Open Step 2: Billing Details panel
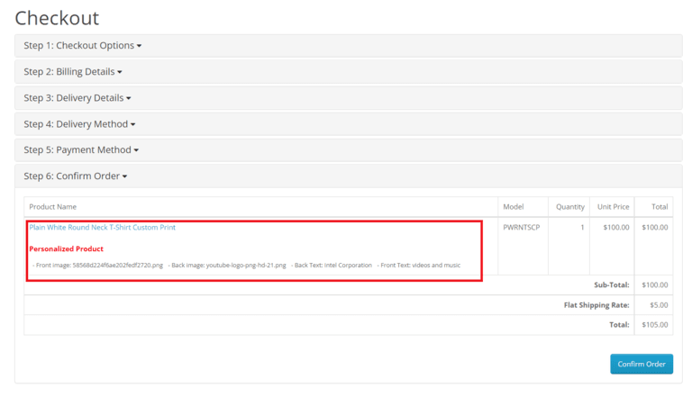 tap(72, 72)
